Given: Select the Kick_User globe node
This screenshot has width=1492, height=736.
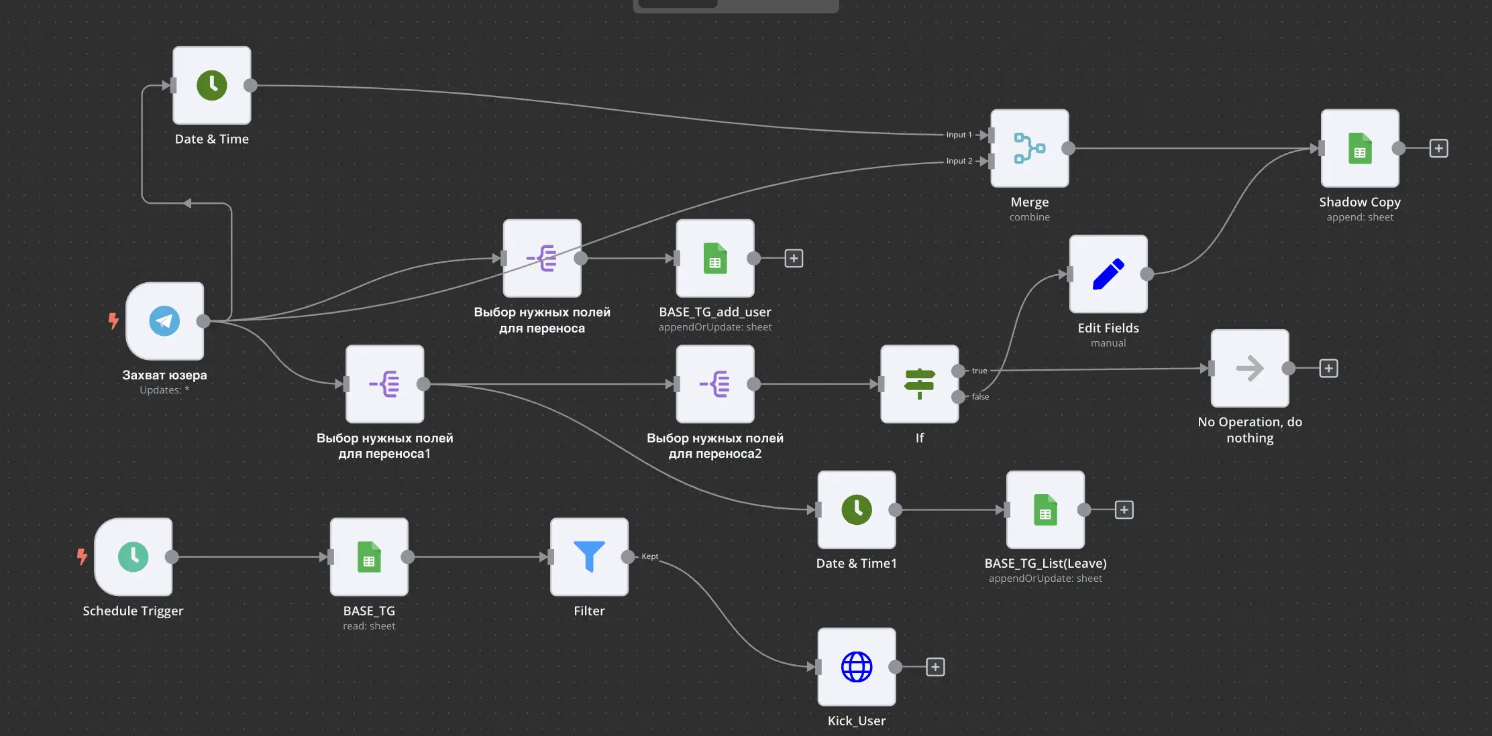Looking at the screenshot, I should [x=857, y=667].
